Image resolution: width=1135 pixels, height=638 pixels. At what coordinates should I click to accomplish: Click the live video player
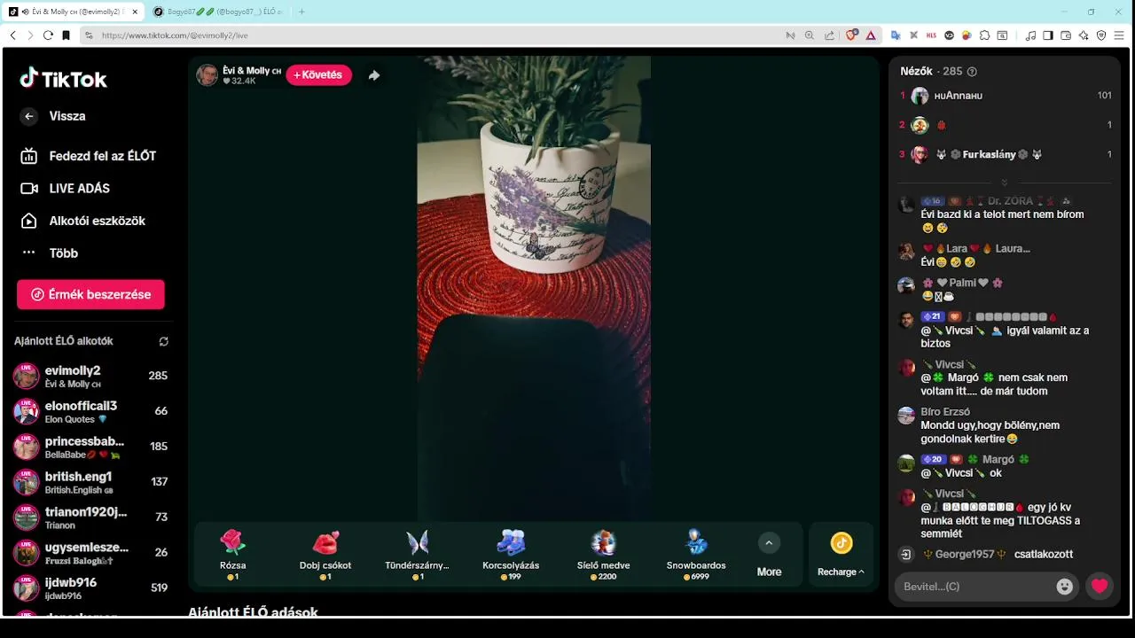pyautogui.click(x=534, y=288)
